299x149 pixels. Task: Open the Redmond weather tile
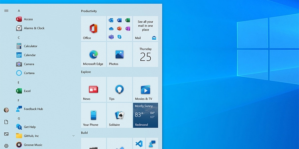(146, 115)
